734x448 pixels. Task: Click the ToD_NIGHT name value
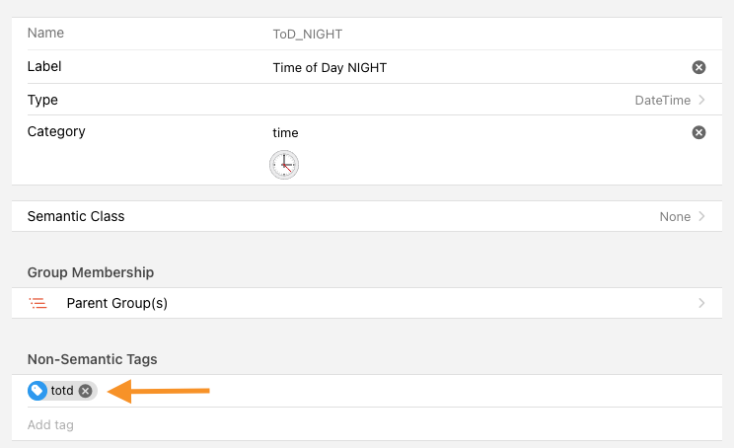point(307,34)
